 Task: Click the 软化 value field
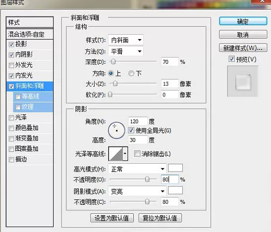point(170,94)
